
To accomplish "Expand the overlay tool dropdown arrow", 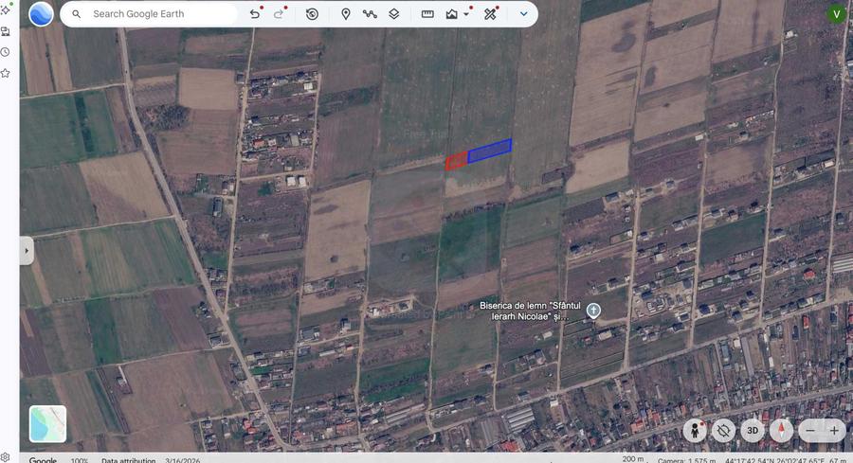I will pos(466,14).
